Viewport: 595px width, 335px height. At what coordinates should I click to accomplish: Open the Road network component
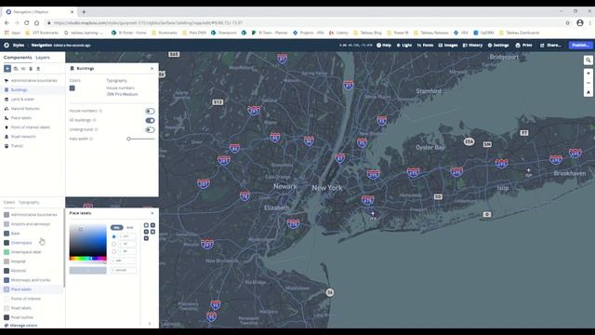click(33, 137)
